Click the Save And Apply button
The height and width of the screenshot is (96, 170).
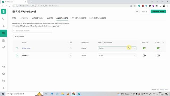pos(158,11)
